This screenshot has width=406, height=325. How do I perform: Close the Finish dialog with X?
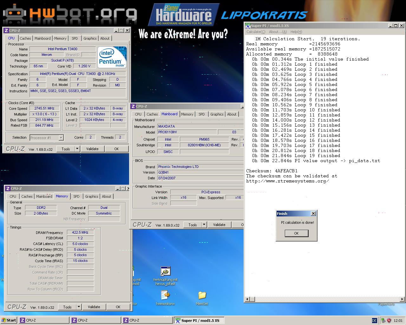pyautogui.click(x=313, y=214)
